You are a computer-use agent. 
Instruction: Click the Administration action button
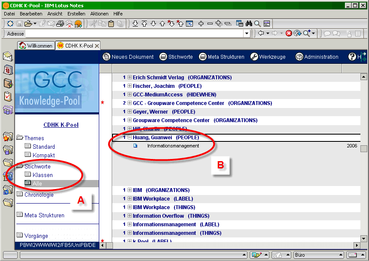point(317,57)
